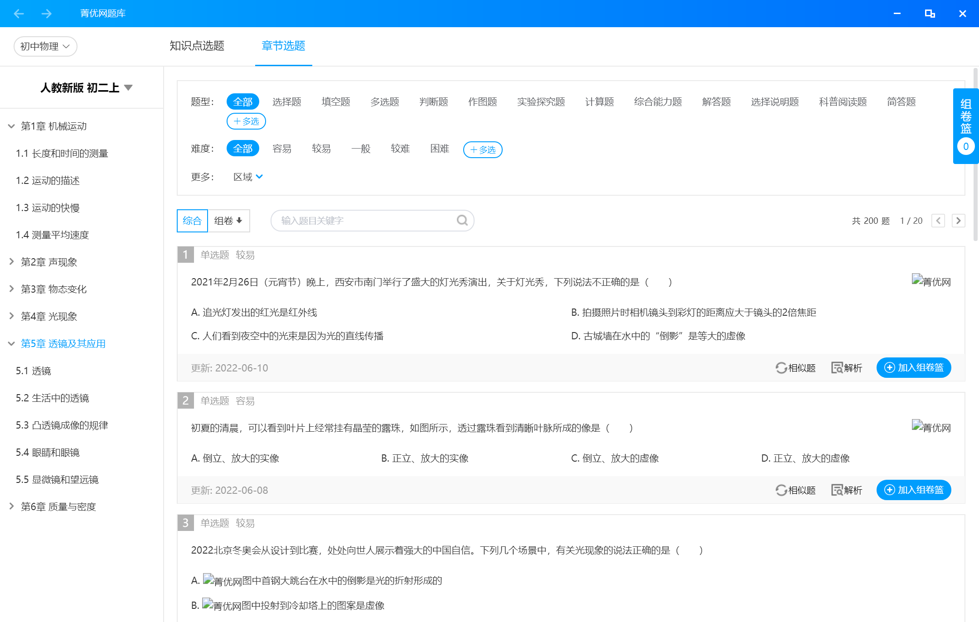979x622 pixels.
Task: Filter difficulty by 困难
Action: (440, 149)
